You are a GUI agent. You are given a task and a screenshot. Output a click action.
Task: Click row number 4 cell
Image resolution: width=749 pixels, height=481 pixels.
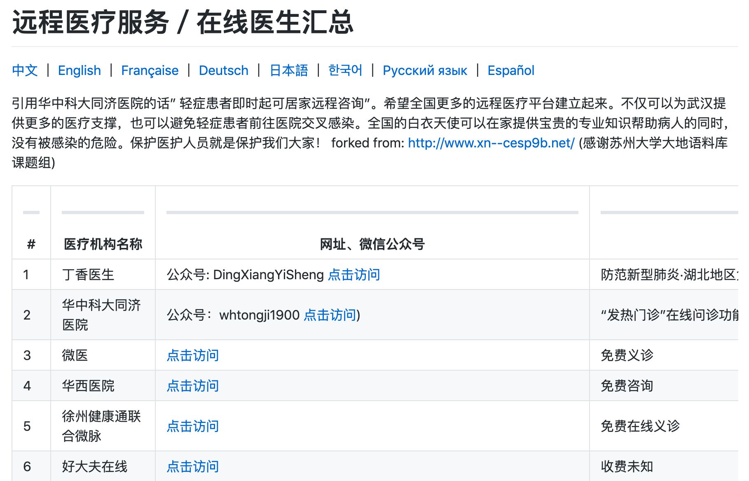point(31,386)
